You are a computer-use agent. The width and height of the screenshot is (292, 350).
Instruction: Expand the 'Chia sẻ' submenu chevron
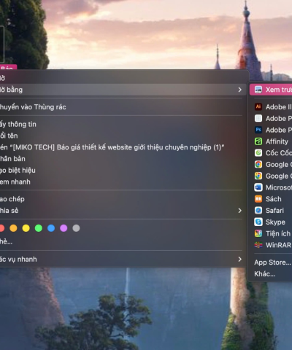(239, 211)
